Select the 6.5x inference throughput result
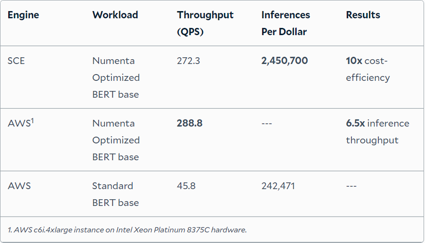Screen dimensions: 425x243 tap(377, 131)
